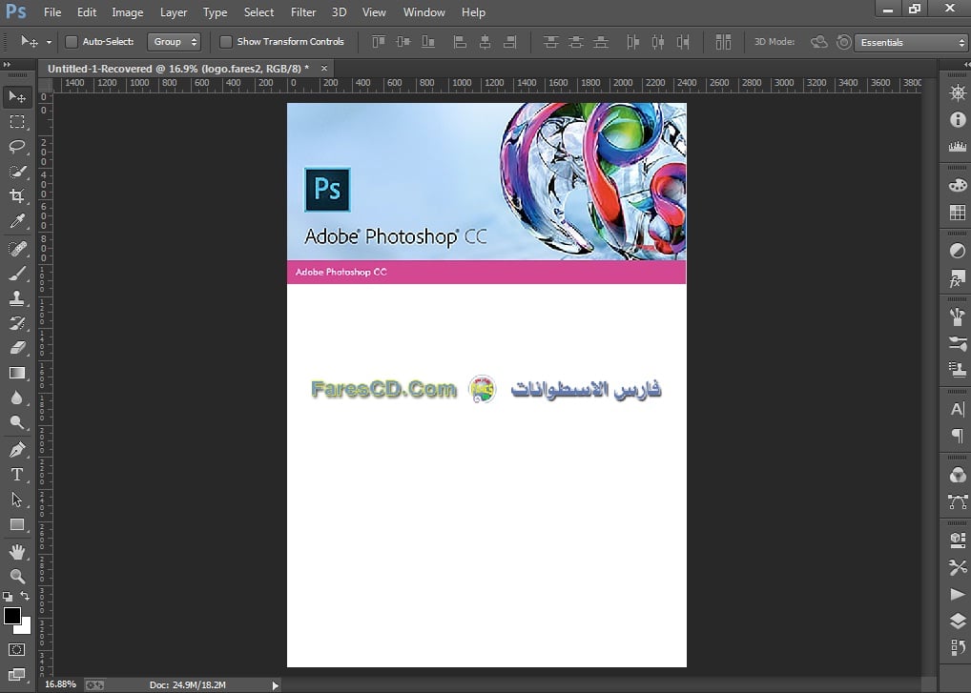This screenshot has width=971, height=693.
Task: Open the Navigator ship wheel panel icon
Action: point(958,92)
